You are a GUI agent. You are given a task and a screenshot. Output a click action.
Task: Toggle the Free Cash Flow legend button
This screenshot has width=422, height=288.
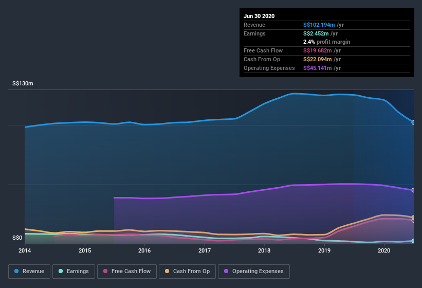pyautogui.click(x=127, y=272)
